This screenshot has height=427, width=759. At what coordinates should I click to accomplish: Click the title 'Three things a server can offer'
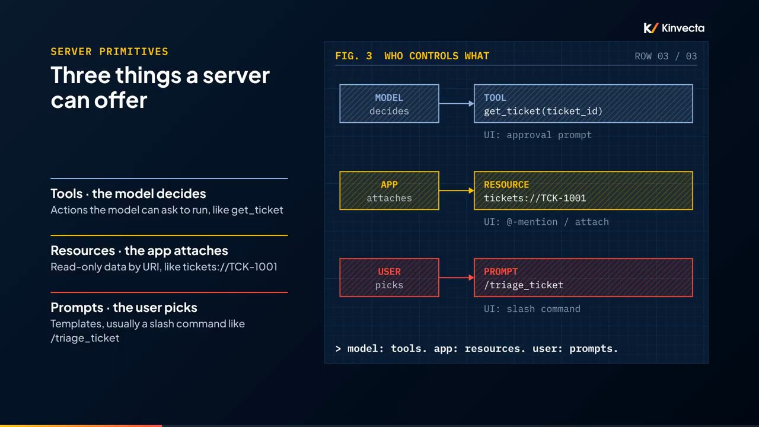click(160, 87)
